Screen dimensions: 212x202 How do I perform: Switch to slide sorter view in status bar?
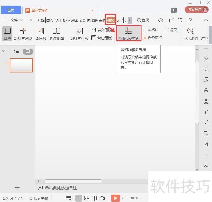[x=87, y=198]
